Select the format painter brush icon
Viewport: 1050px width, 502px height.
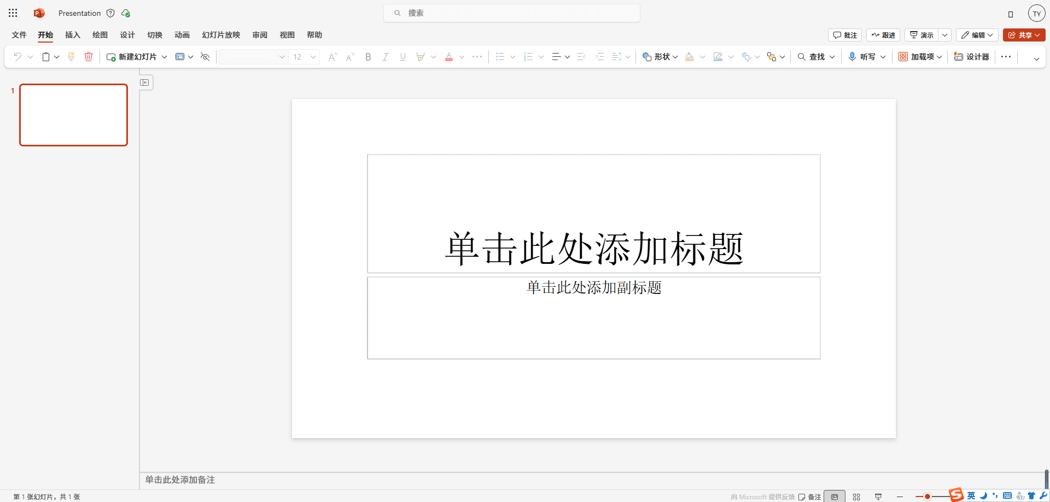[x=71, y=57]
